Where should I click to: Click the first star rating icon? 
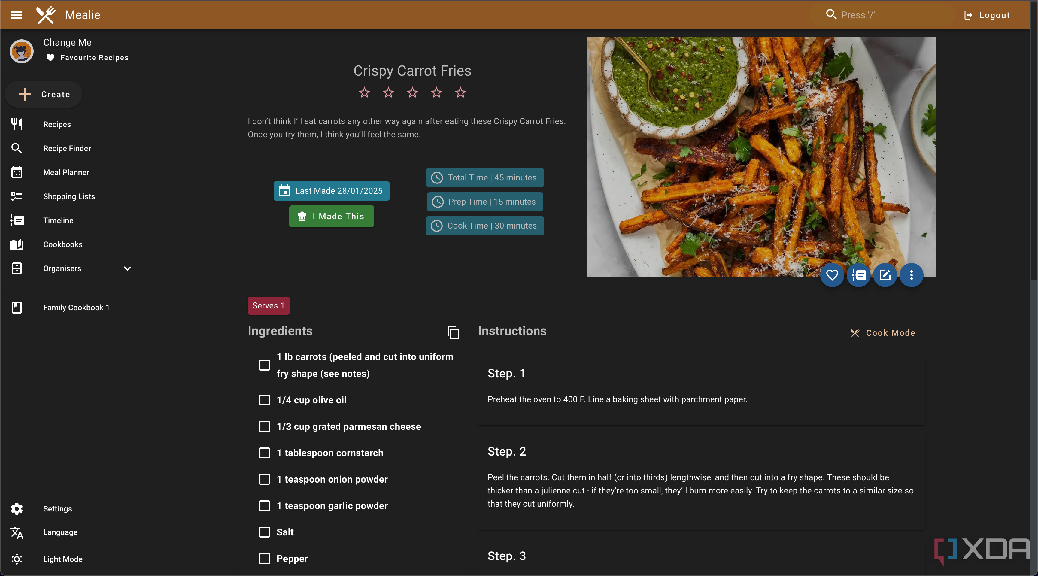[x=364, y=92]
